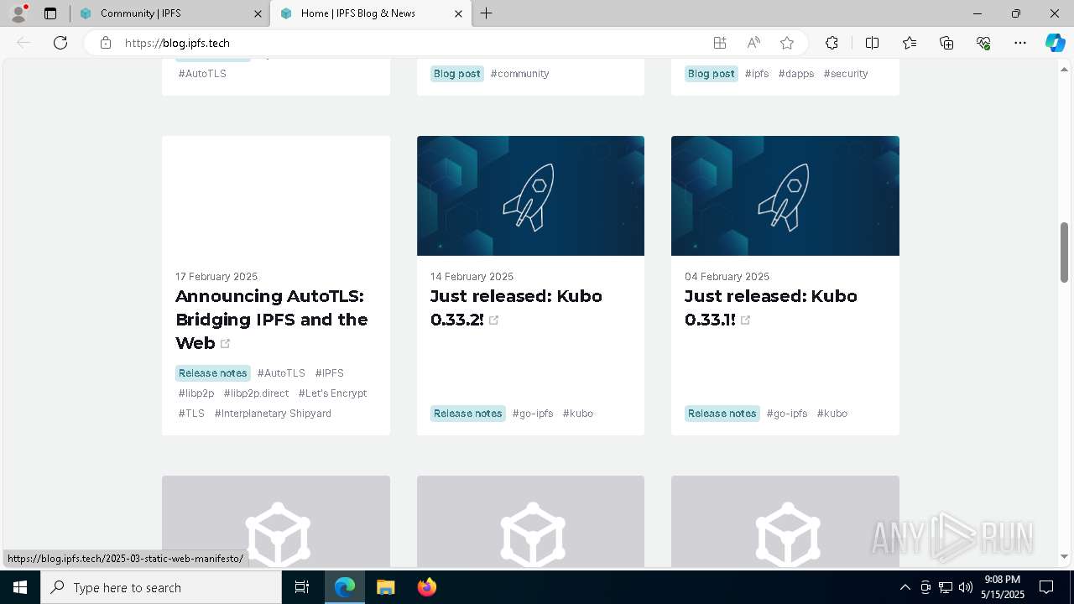The height and width of the screenshot is (604, 1074).
Task: Launch Firefox from the taskbar
Action: (x=427, y=587)
